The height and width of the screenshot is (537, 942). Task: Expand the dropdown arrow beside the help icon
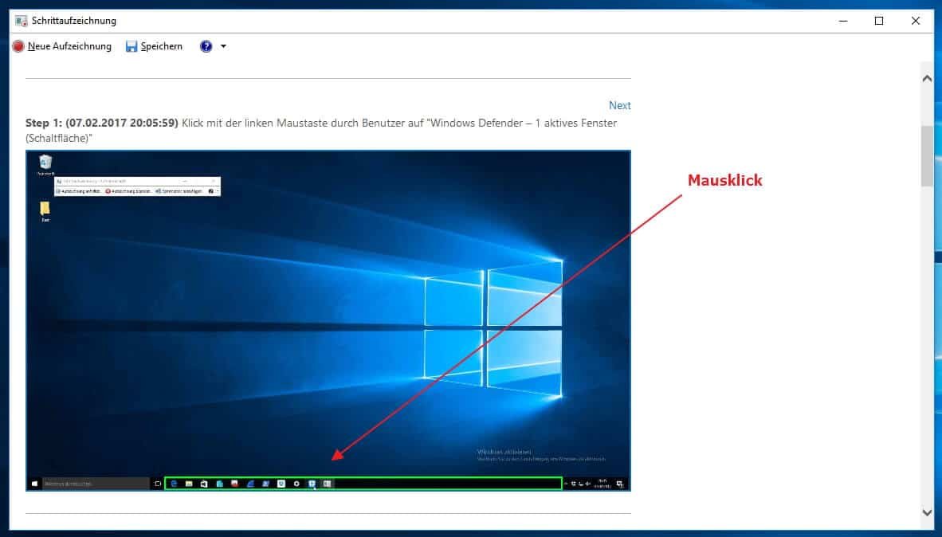tap(223, 46)
